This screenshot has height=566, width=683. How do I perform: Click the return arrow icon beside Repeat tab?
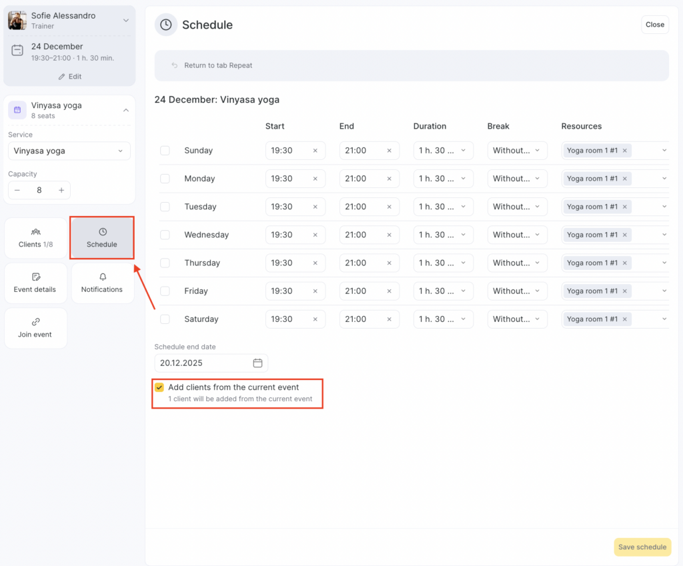click(175, 65)
